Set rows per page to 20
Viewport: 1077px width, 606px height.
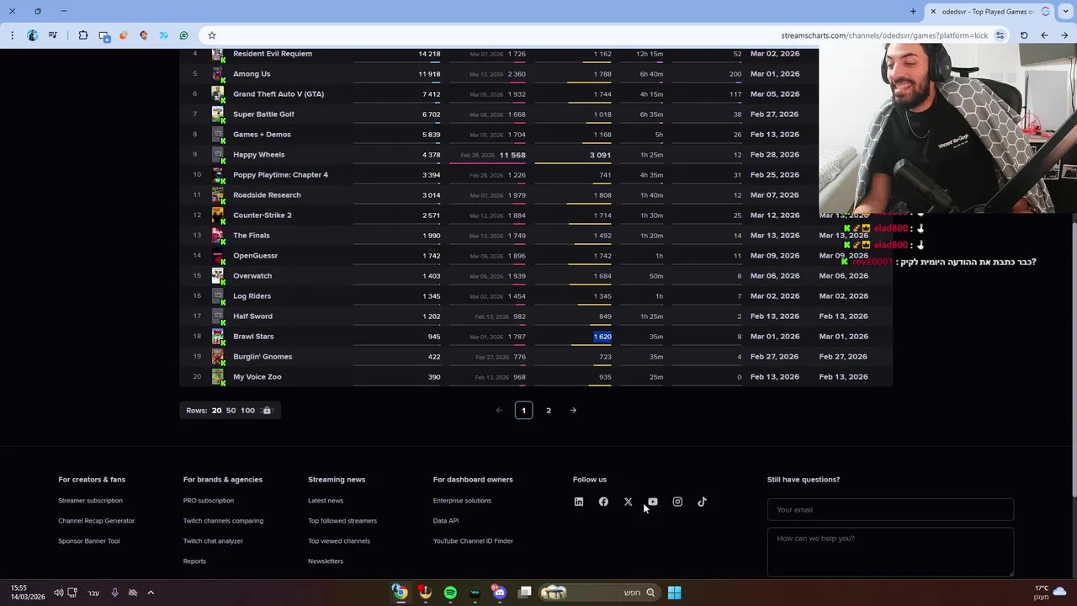pos(216,411)
